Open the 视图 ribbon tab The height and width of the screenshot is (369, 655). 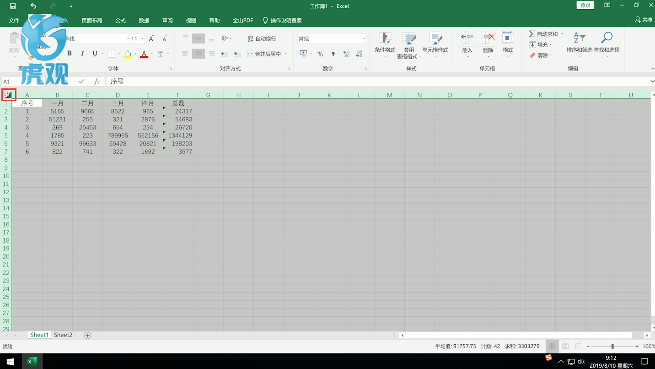tap(191, 21)
